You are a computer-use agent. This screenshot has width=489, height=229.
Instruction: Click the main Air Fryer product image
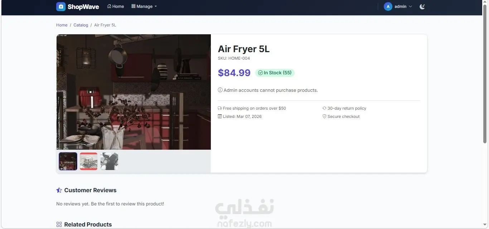(134, 92)
